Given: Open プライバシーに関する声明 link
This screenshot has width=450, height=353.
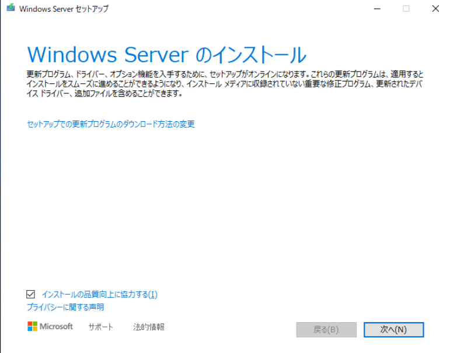Looking at the screenshot, I should [x=65, y=307].
